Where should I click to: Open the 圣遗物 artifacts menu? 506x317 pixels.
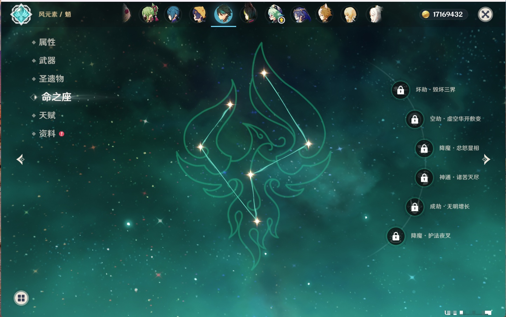tap(51, 79)
